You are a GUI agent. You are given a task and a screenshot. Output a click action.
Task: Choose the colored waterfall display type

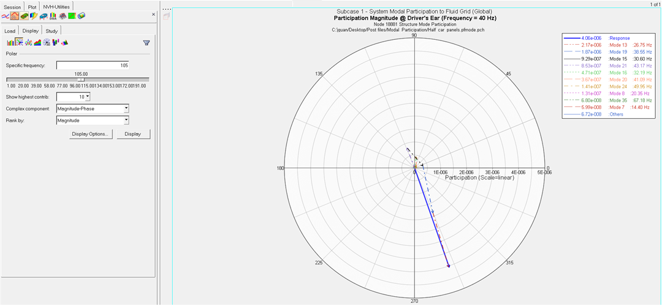coord(65,42)
